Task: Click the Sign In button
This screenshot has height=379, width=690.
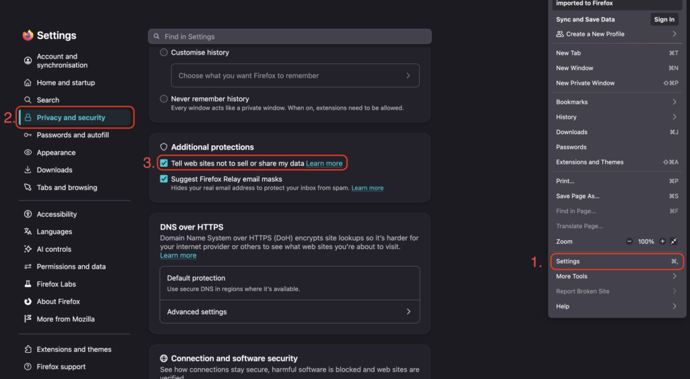Action: (x=664, y=20)
